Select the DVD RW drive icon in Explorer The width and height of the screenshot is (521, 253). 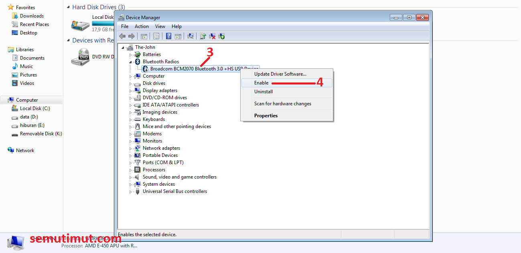81,57
